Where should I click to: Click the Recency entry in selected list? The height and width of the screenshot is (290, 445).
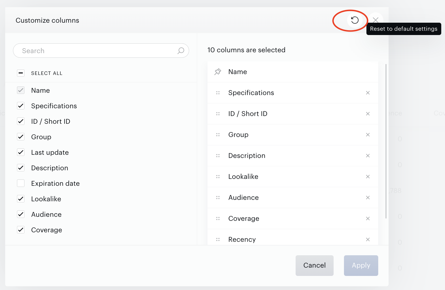tap(293, 237)
